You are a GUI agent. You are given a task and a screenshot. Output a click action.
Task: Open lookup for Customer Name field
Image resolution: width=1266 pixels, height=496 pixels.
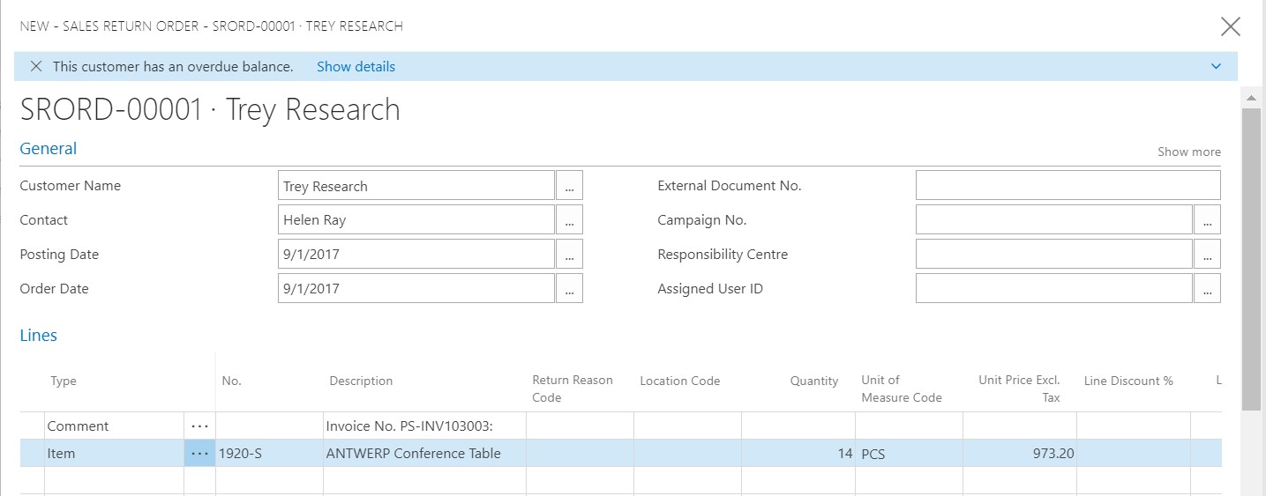pos(569,186)
